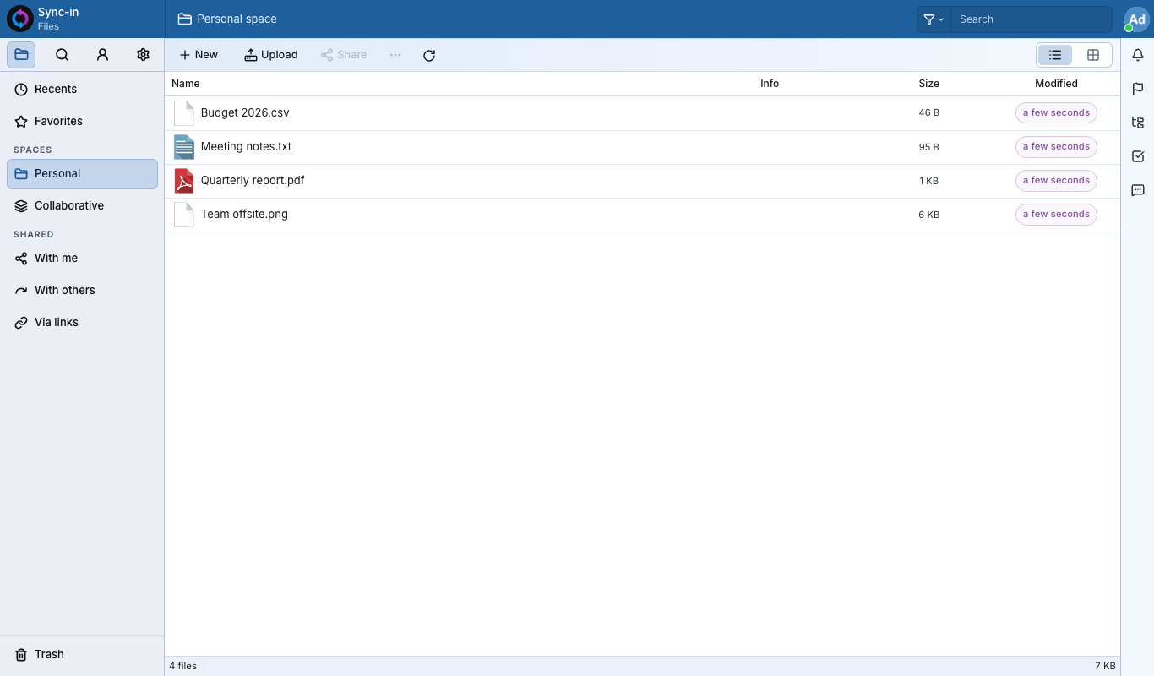
Task: Focus the Search input field
Action: (x=1031, y=19)
